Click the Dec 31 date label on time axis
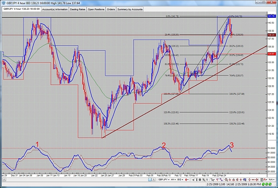278x188 pixels. pos(14,176)
